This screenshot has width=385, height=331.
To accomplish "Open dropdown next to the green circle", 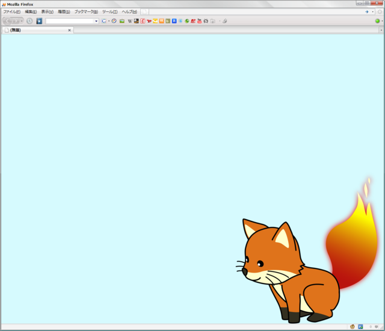I will [x=382, y=21].
